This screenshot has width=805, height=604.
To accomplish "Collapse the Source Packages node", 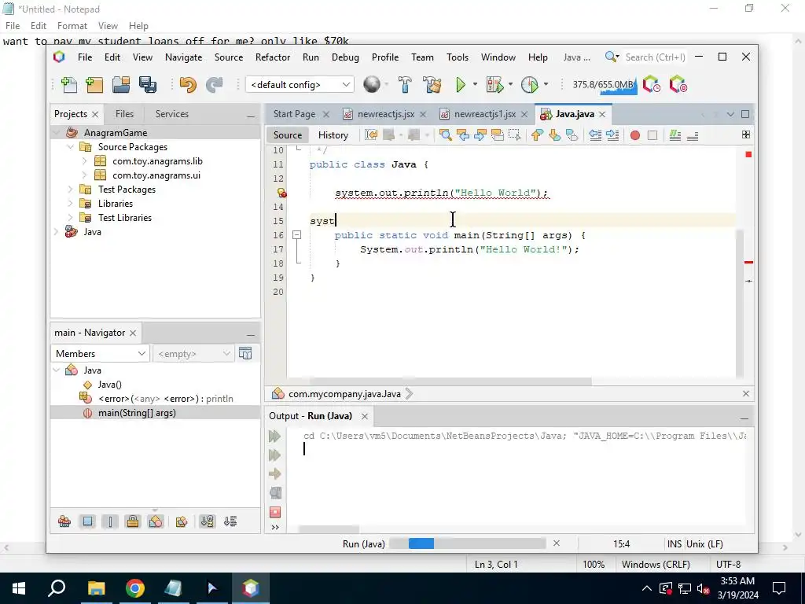I will [70, 147].
